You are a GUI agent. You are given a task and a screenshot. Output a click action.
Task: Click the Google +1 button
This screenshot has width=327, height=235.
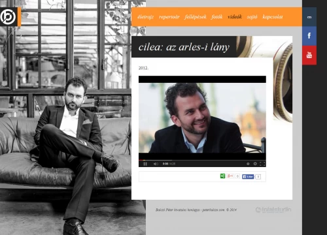[x=230, y=176]
